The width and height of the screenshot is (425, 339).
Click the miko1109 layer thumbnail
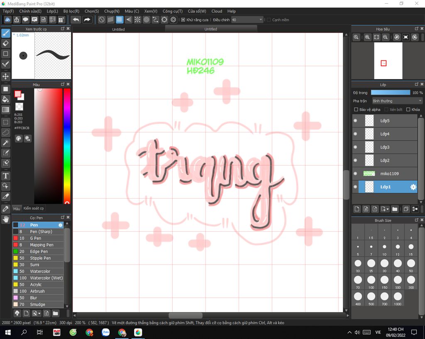click(369, 173)
